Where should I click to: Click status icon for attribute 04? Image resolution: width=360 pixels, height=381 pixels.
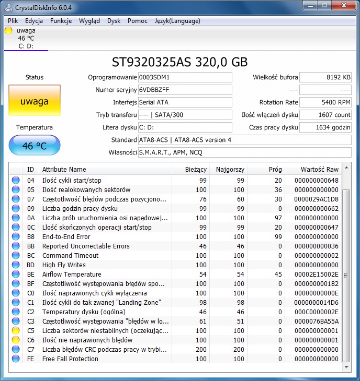click(16, 180)
